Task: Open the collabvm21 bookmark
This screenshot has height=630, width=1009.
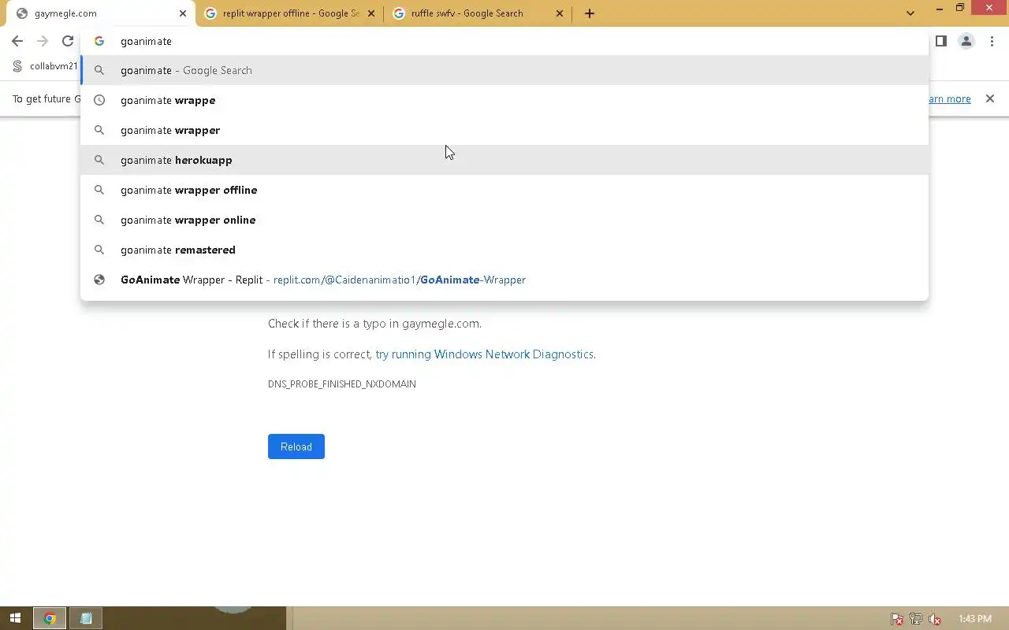Action: [x=45, y=66]
